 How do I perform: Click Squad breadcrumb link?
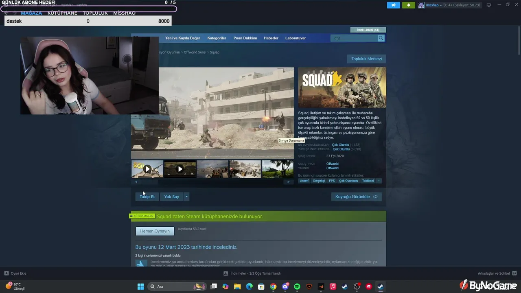(215, 52)
